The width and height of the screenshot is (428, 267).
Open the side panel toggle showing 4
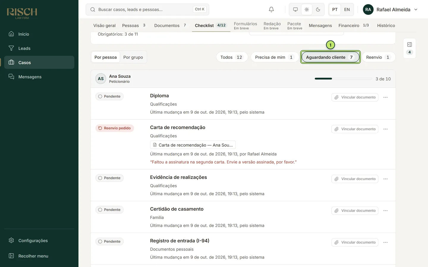pos(410,48)
